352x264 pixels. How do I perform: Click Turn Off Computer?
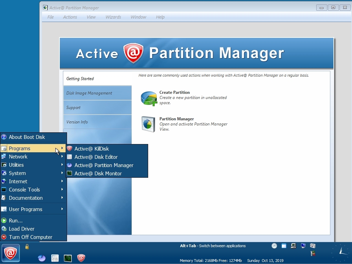click(x=31, y=237)
